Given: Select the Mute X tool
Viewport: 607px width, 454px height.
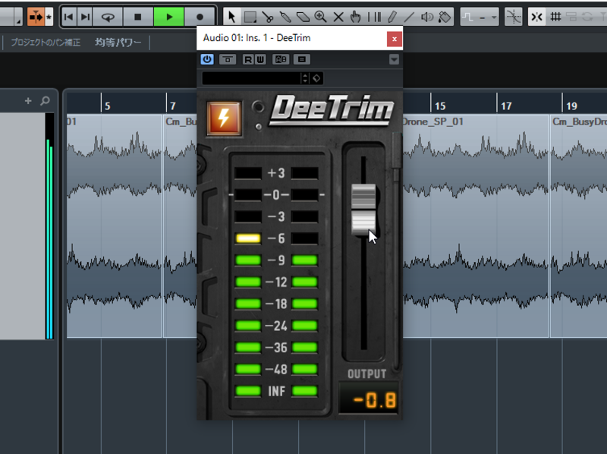Looking at the screenshot, I should point(338,17).
